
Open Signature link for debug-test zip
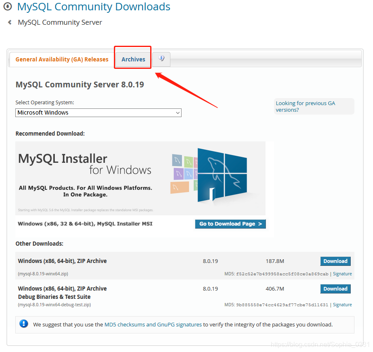342,305
